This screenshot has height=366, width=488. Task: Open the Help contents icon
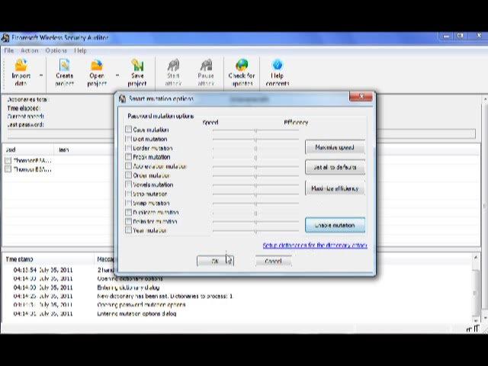(278, 72)
